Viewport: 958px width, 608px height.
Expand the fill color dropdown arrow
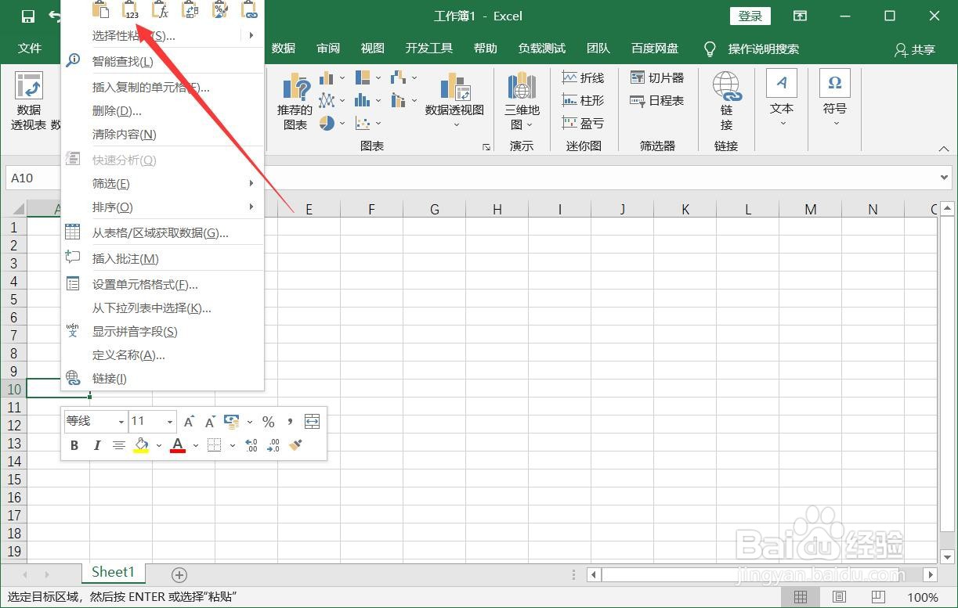pyautogui.click(x=158, y=445)
